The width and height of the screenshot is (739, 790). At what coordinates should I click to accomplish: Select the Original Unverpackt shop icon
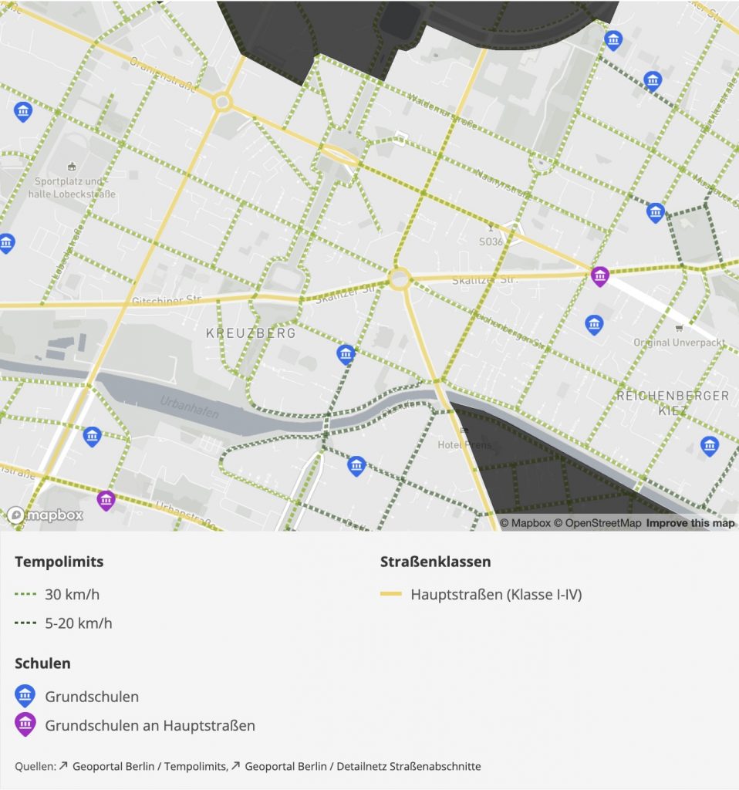click(679, 328)
